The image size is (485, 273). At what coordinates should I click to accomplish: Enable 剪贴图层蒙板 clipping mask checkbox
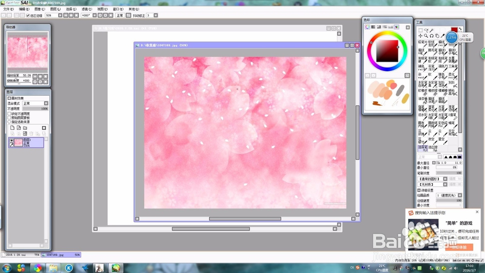(x=9, y=117)
